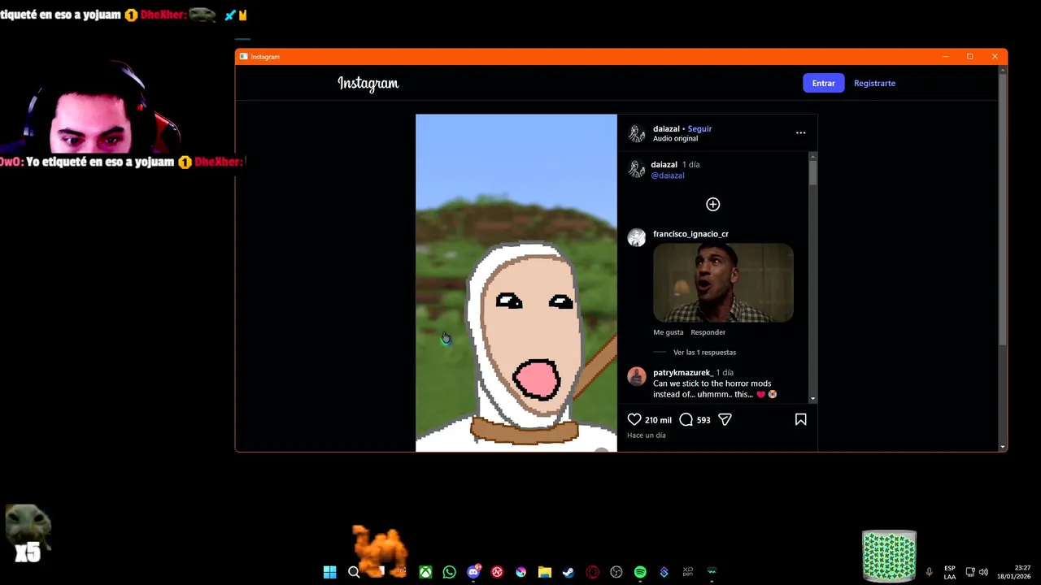Open Spotify from the taskbar

(x=640, y=572)
